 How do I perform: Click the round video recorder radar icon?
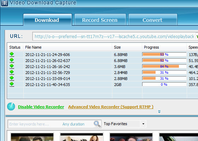(11, 106)
